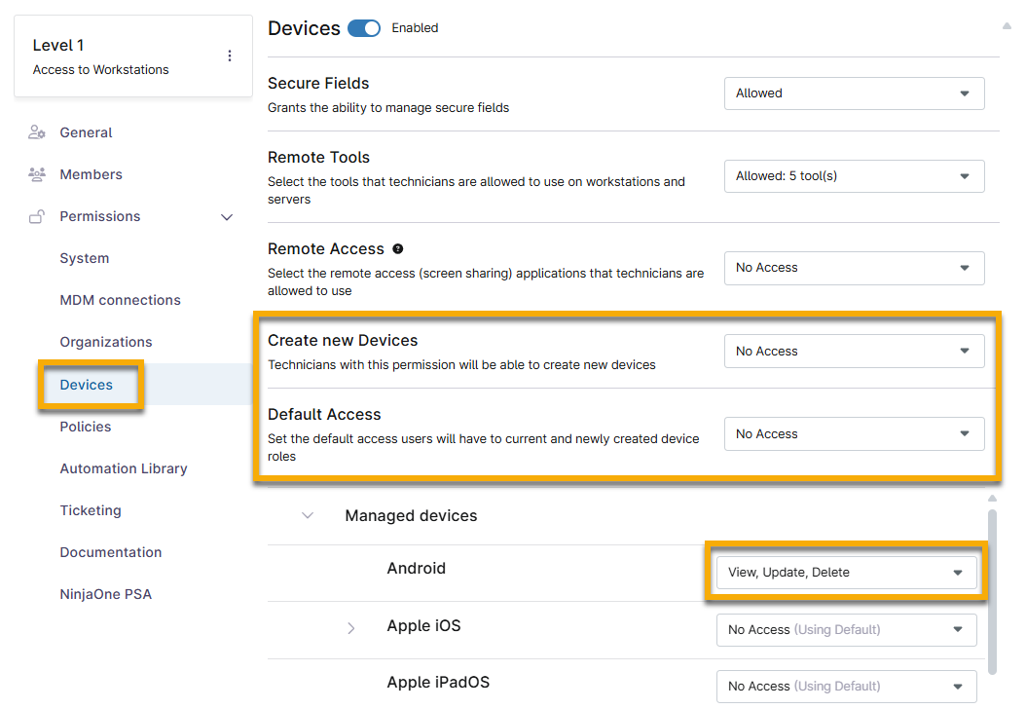Open the Default Access dropdown

(854, 434)
